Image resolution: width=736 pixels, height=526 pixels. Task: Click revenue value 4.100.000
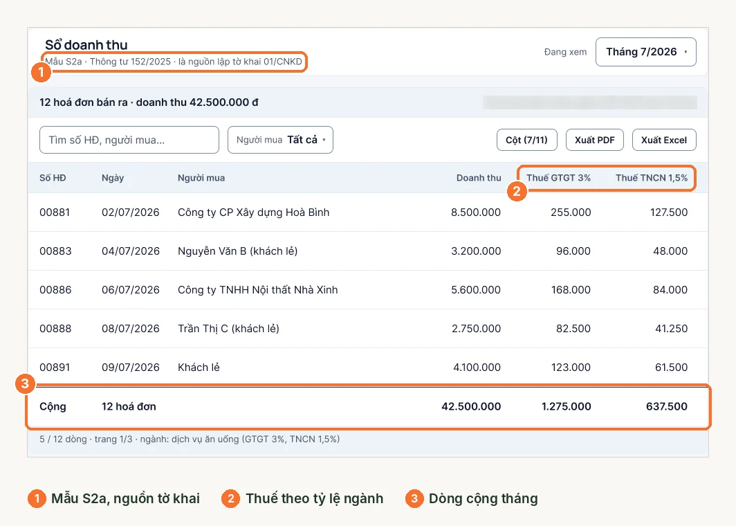point(477,368)
